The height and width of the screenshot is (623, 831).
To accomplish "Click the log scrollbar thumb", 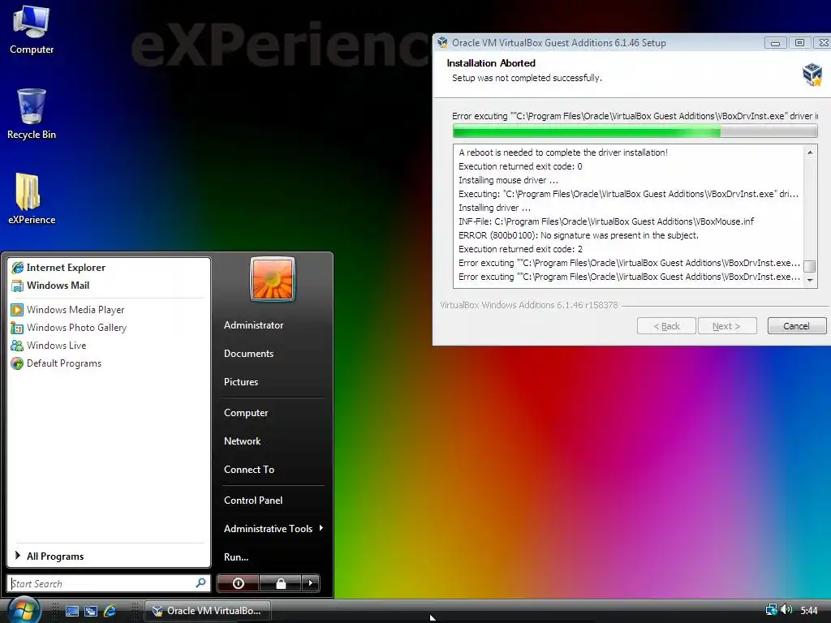I will (x=809, y=266).
